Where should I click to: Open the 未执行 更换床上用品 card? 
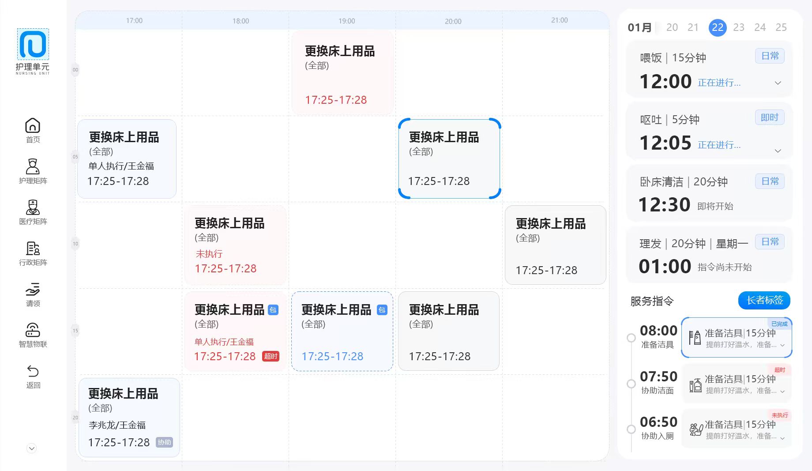235,245
